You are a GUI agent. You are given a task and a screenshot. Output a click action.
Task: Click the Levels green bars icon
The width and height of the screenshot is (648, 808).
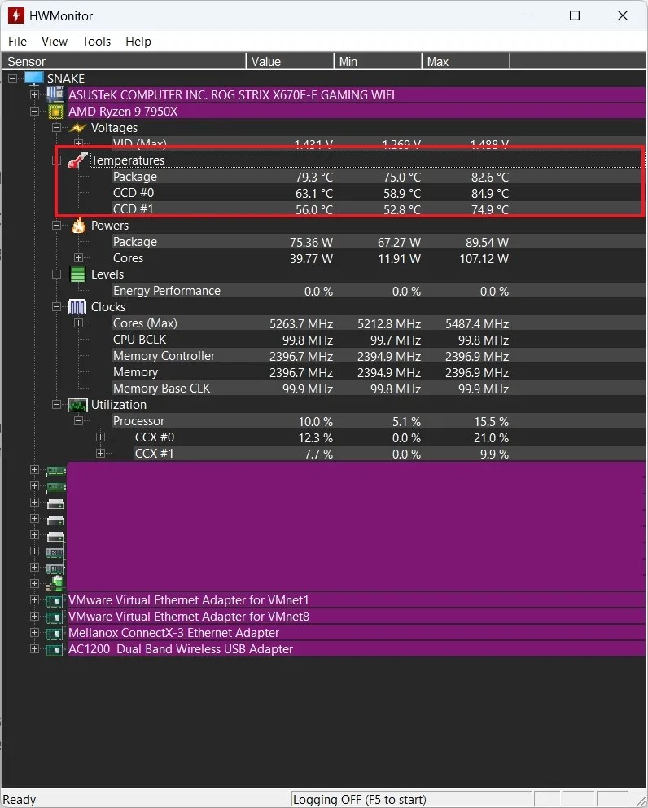pyautogui.click(x=78, y=274)
